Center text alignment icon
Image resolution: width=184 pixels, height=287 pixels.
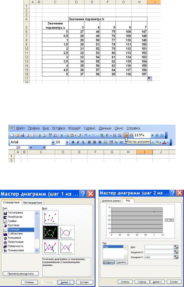(x=95, y=142)
